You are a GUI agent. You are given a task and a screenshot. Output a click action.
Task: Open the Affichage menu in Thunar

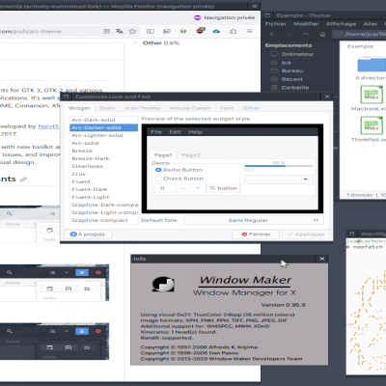click(x=342, y=24)
